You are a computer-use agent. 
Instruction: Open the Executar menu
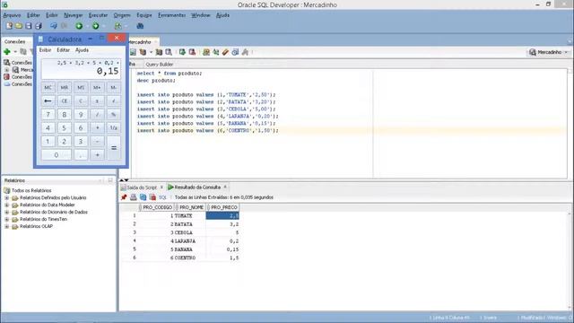[98, 15]
